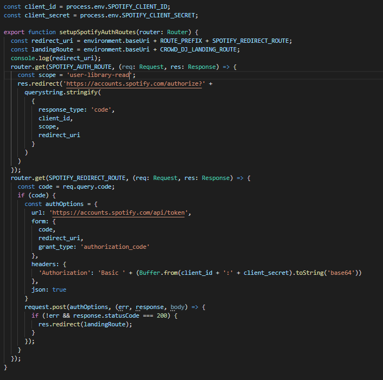This screenshot has width=383, height=380.
Task: Open the accounts.spotify.com/authorize URL link
Action: (134, 83)
